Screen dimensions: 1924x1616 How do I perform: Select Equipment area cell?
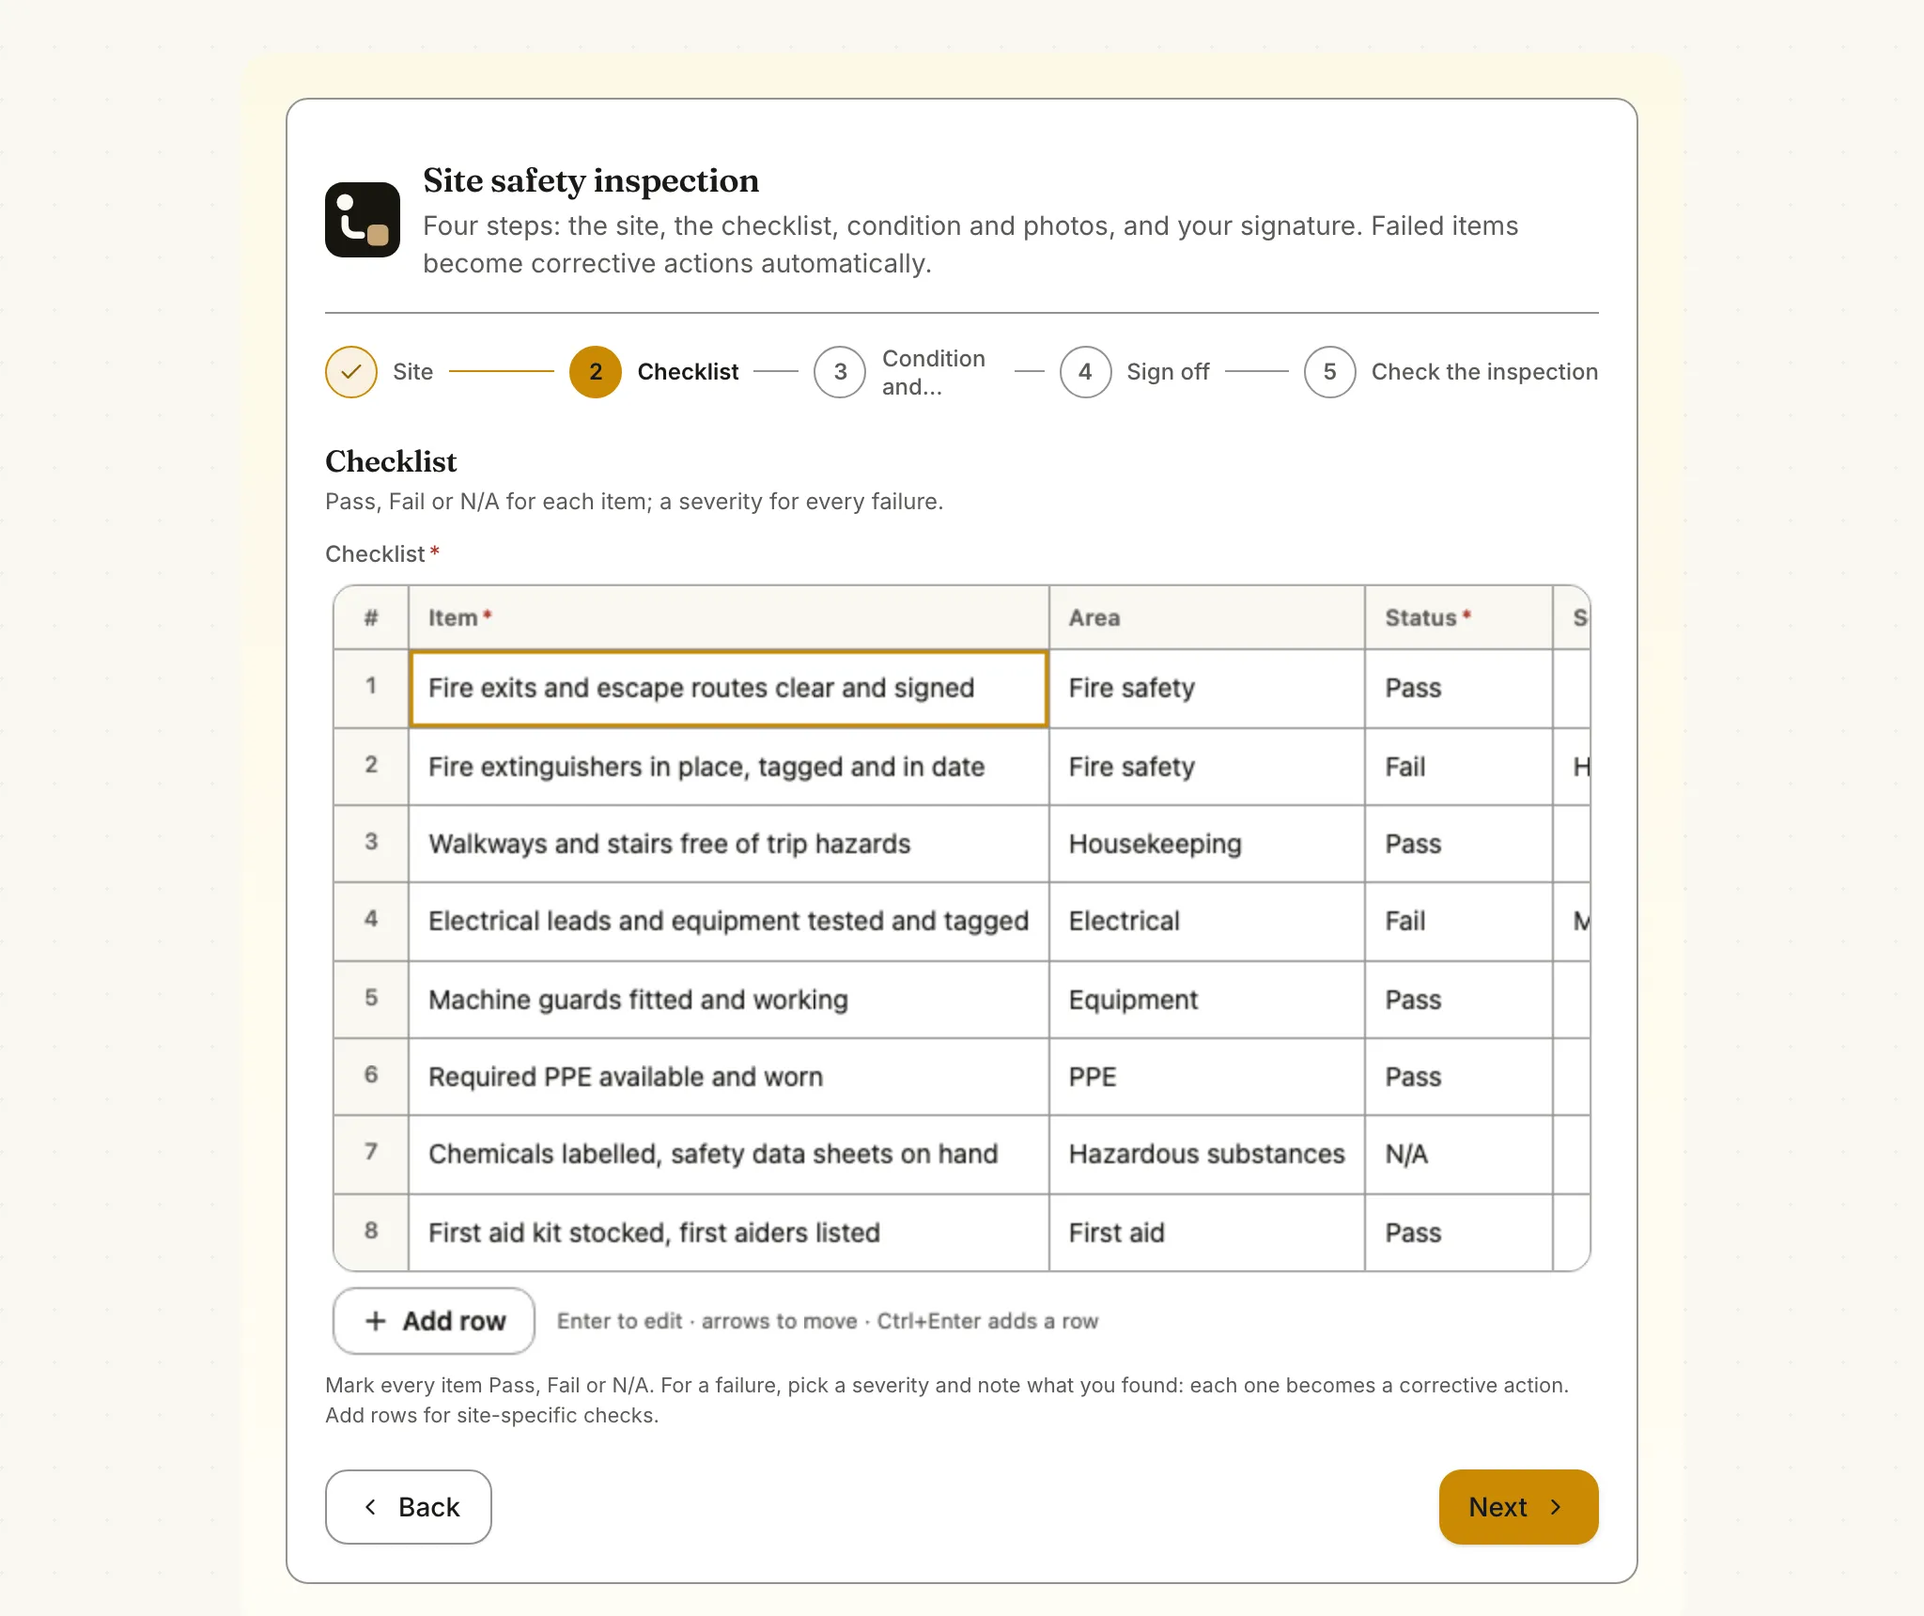click(1207, 1000)
